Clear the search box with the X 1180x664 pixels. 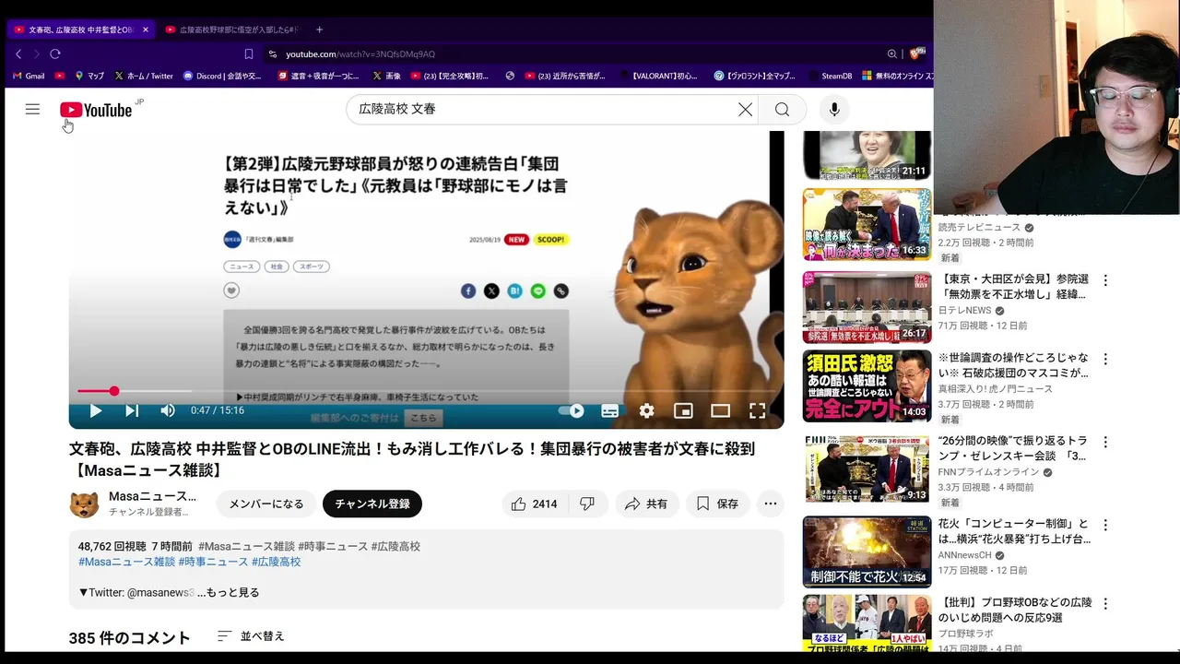coord(745,110)
